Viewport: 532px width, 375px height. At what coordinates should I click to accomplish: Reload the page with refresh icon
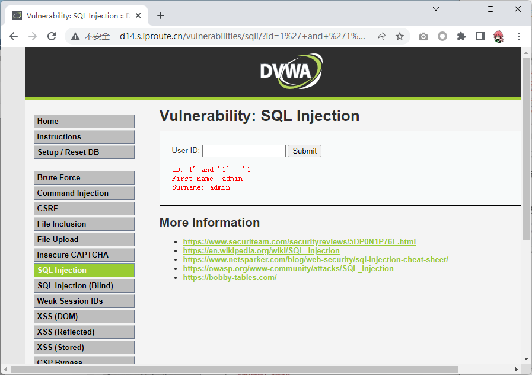[52, 36]
